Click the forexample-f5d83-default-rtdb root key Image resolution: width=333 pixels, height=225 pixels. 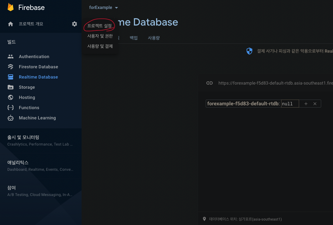(x=243, y=104)
